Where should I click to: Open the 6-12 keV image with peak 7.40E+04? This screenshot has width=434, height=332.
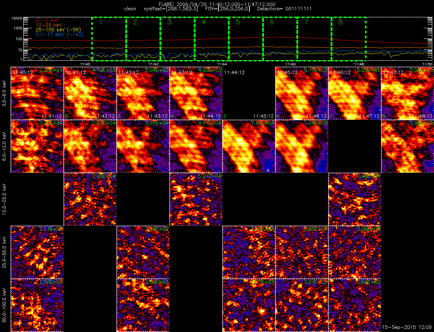249,146
